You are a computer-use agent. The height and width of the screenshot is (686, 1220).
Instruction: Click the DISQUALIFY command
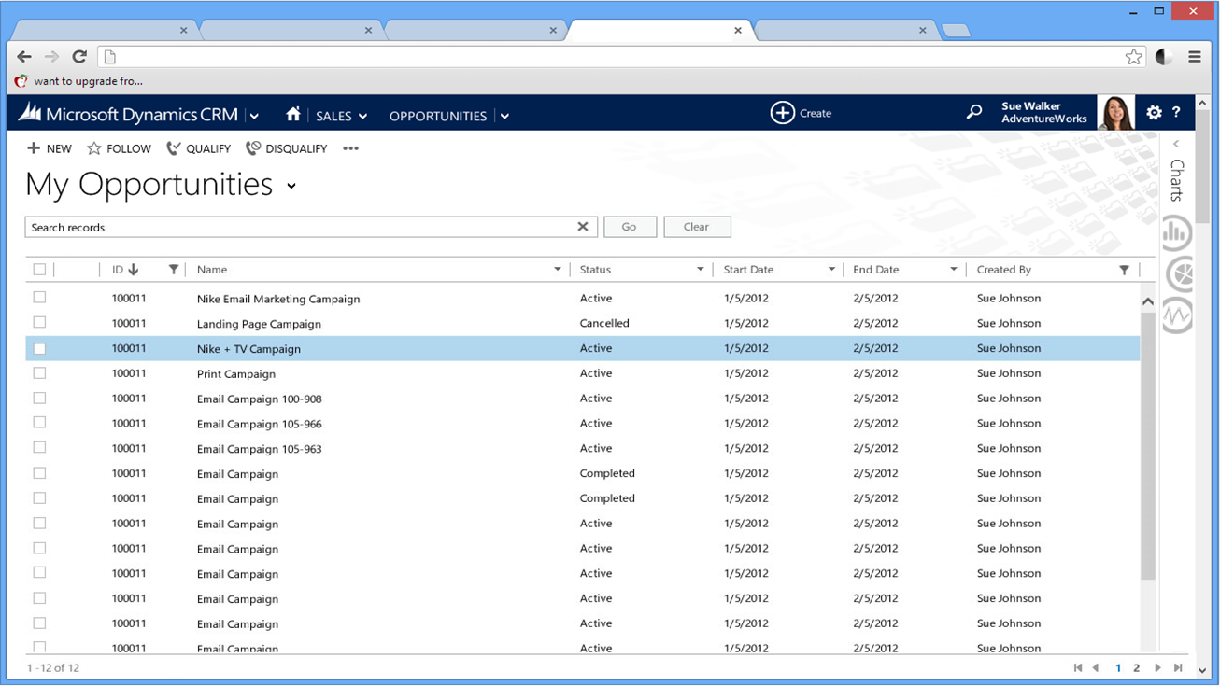[286, 148]
